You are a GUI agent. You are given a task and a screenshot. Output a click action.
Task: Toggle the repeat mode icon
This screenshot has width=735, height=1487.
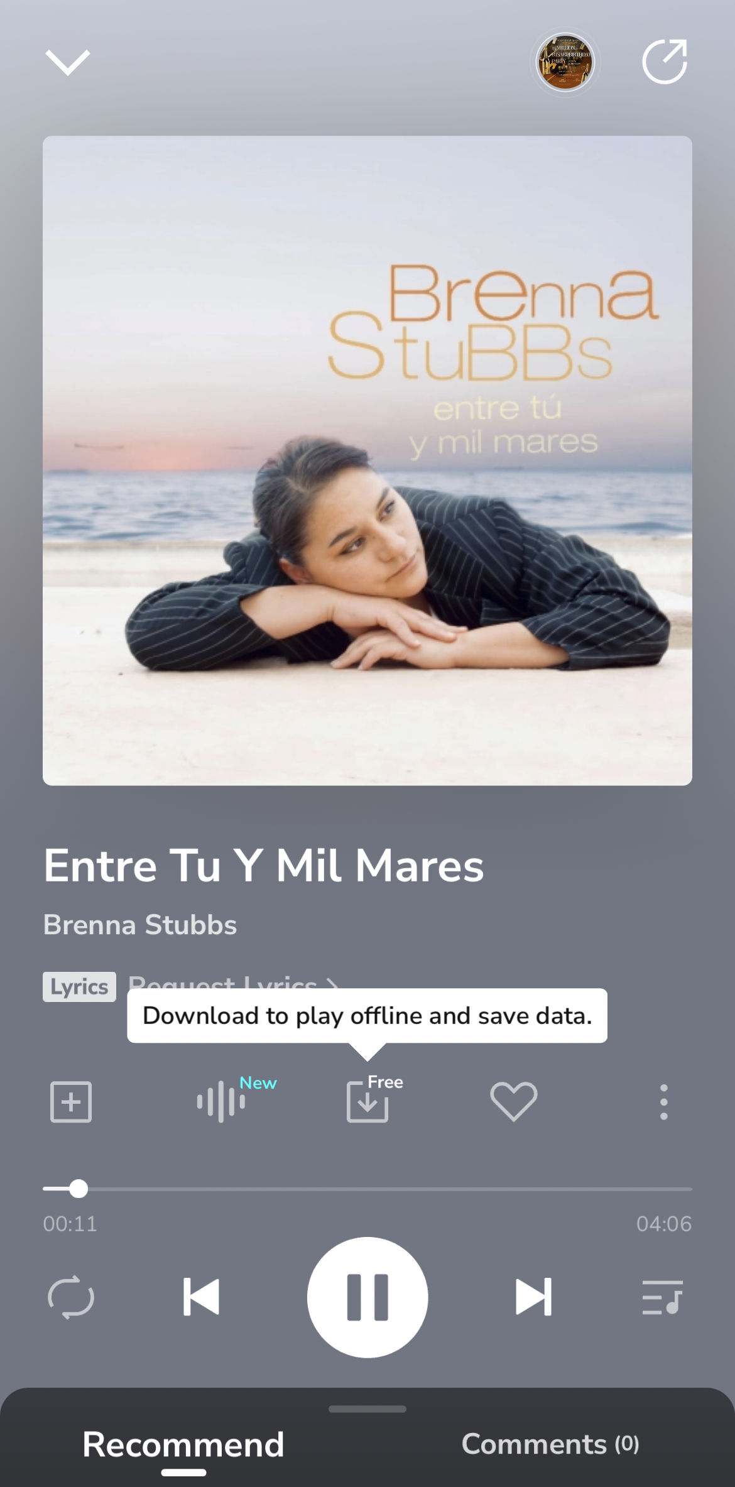71,1297
